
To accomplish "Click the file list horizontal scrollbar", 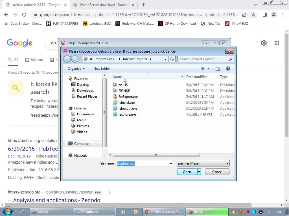I will point(156,155).
